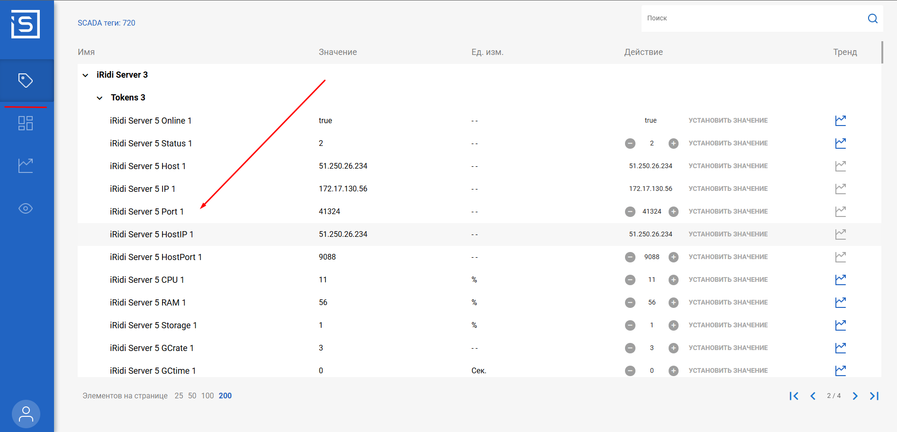This screenshot has width=897, height=432.
Task: Increment iRidi Server 5 HostPort 1 value
Action: point(673,257)
